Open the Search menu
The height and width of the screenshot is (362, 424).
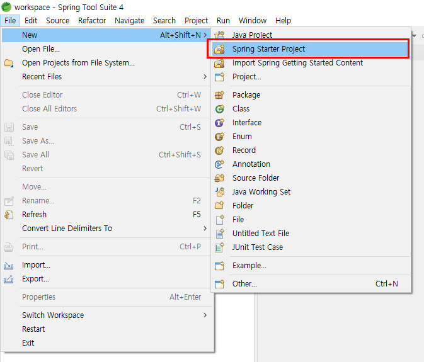coord(164,21)
